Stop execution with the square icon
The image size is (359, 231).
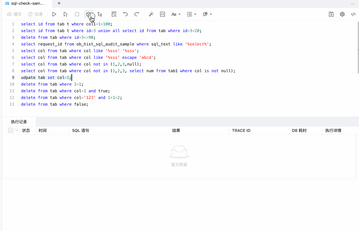[x=77, y=14]
